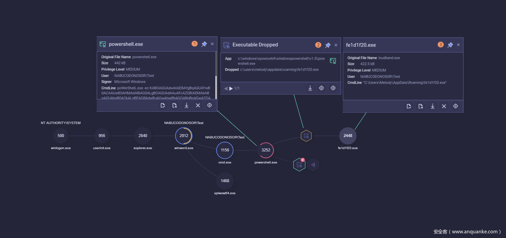Viewport: 506px width, 238px height.
Task: Click yellow-outlined dropped-file hexagon node
Action: pyautogui.click(x=306, y=136)
